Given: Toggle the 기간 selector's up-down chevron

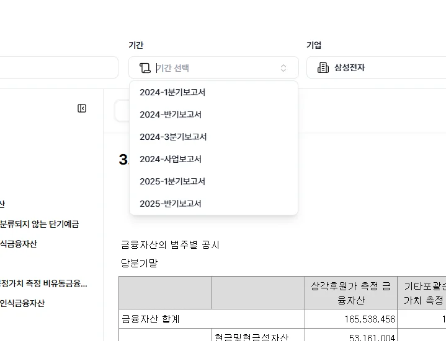Looking at the screenshot, I should 283,67.
